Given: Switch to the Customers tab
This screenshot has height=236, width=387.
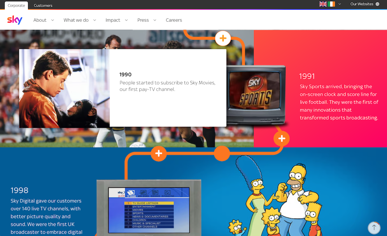Looking at the screenshot, I should pos(43,5).
